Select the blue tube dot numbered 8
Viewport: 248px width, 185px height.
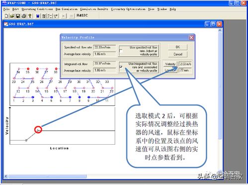(x=80, y=97)
